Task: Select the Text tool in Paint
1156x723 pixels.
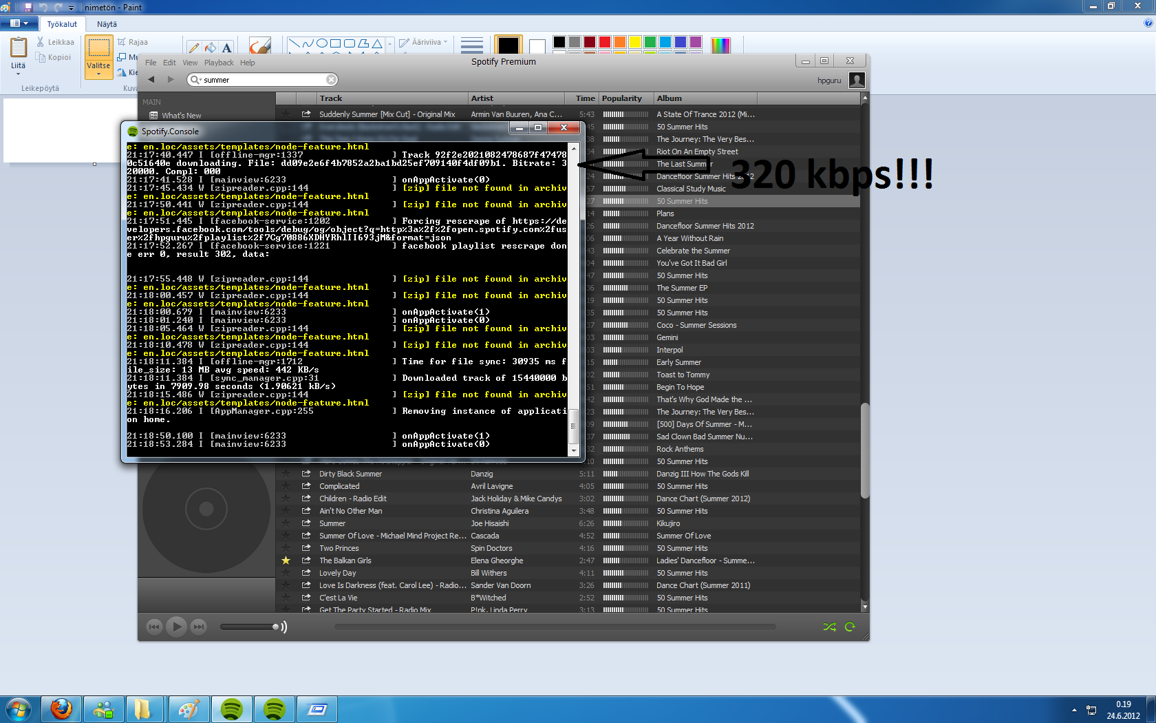Action: [x=227, y=47]
